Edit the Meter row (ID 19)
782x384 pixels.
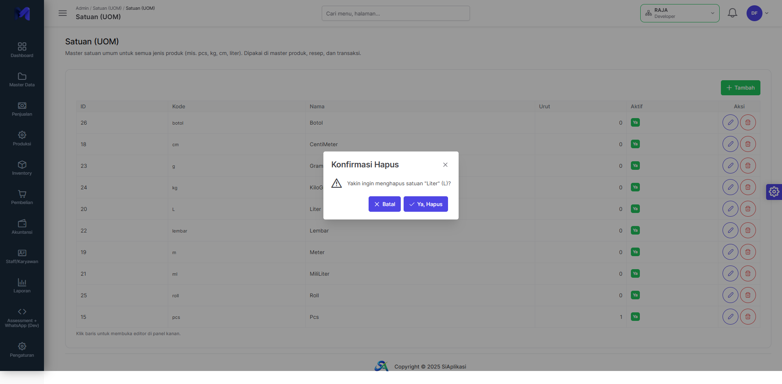click(730, 252)
